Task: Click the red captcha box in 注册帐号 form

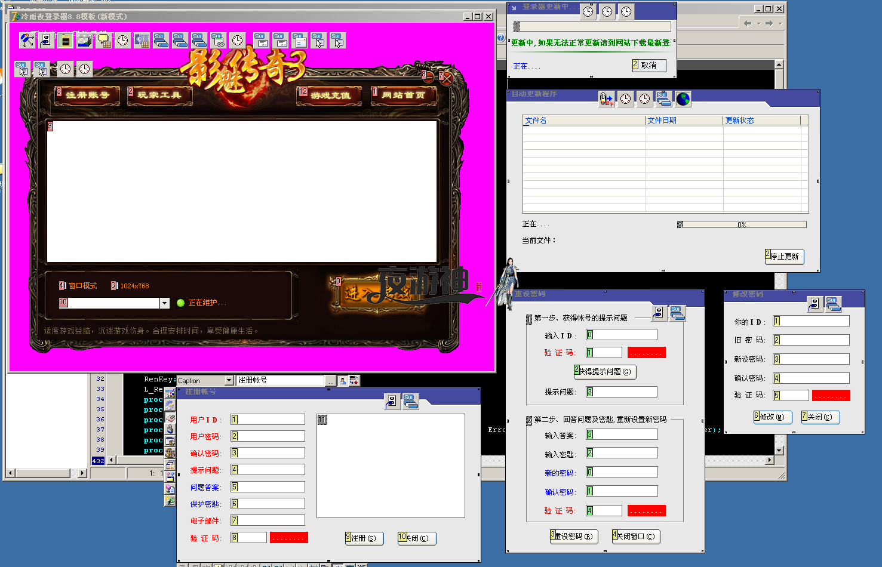Action: pyautogui.click(x=289, y=538)
